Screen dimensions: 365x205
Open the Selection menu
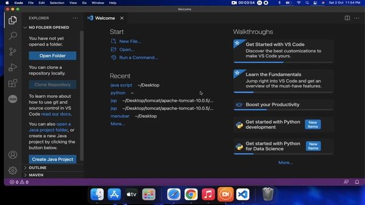click(57, 3)
